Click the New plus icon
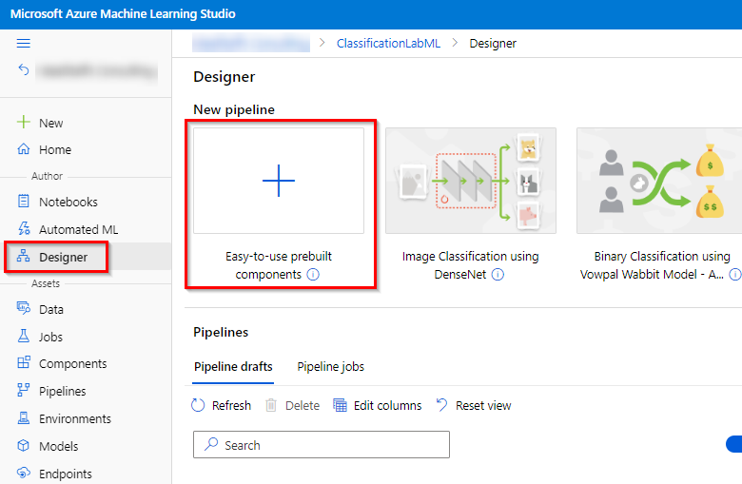Image resolution: width=742 pixels, height=484 pixels. point(24,123)
